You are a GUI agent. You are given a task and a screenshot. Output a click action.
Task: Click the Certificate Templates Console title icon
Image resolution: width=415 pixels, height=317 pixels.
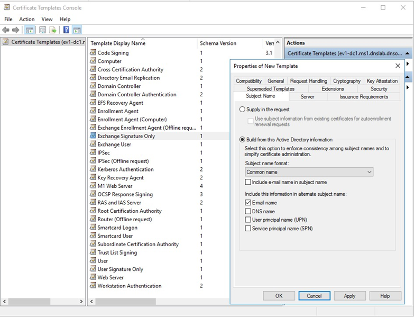point(7,7)
